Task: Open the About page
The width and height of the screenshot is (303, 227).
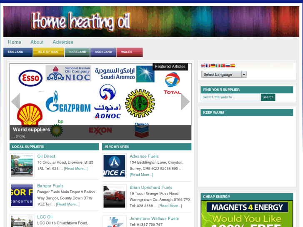Action: point(37,42)
